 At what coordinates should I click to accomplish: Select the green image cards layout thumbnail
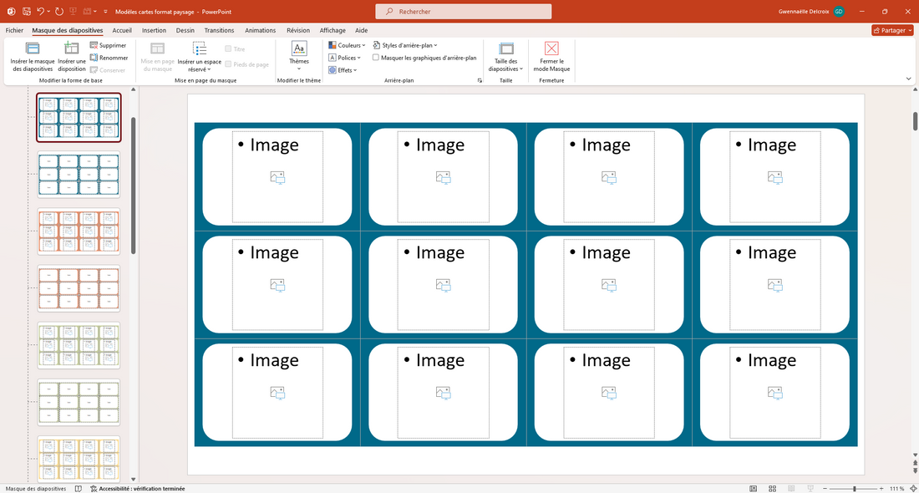[79, 345]
